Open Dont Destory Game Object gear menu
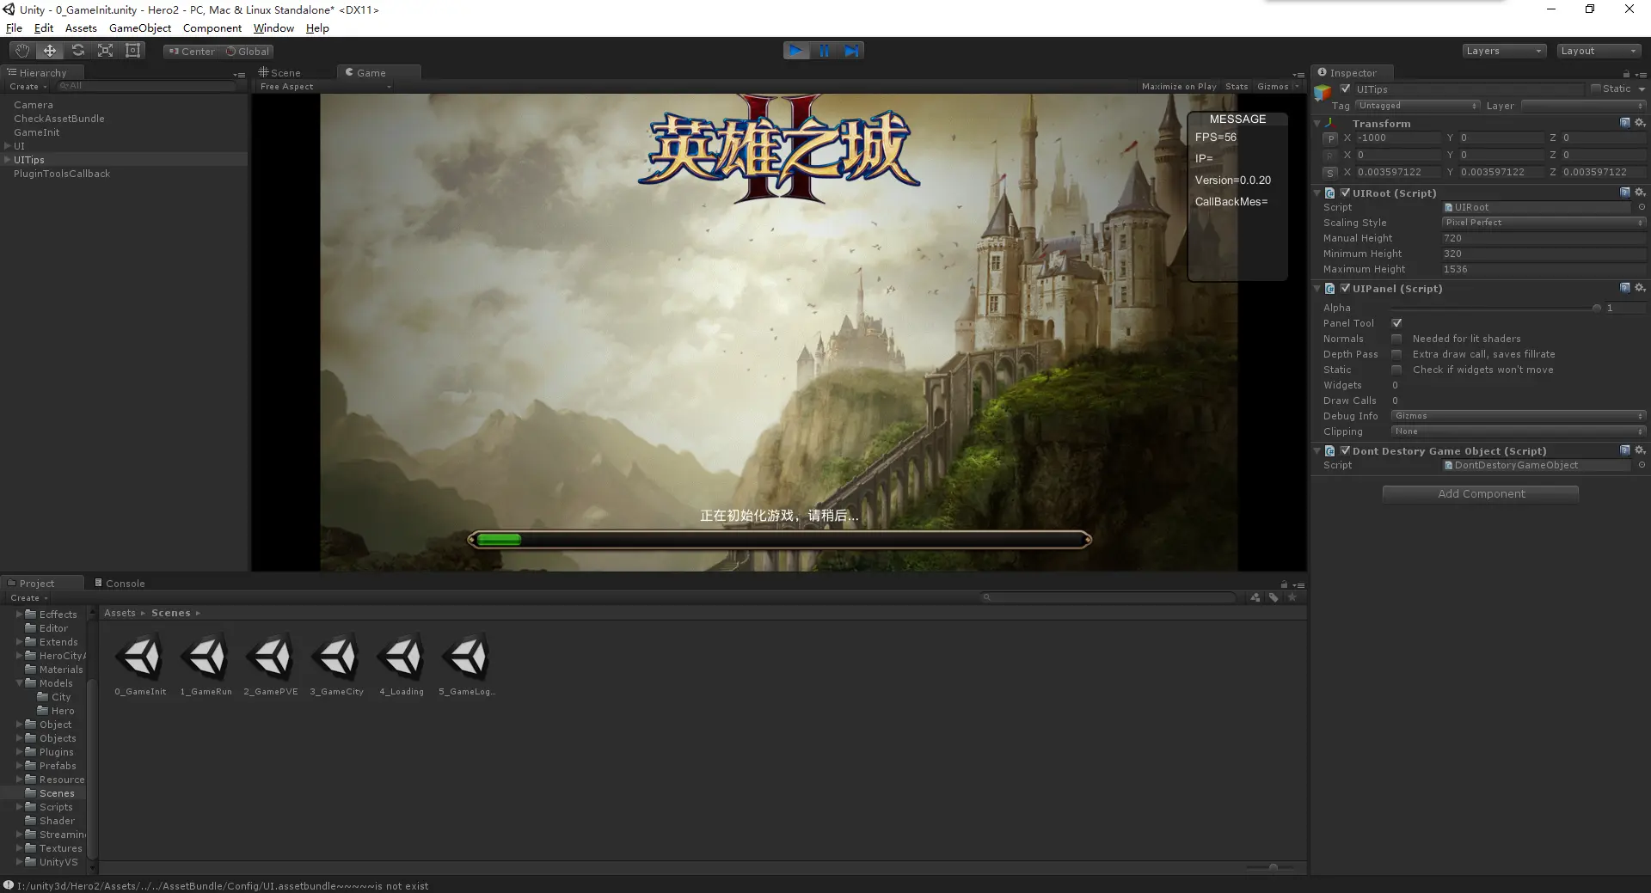The width and height of the screenshot is (1651, 893). [x=1640, y=450]
